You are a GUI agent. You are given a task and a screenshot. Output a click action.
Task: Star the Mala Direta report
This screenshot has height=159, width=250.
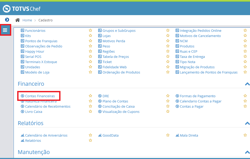(245, 135)
